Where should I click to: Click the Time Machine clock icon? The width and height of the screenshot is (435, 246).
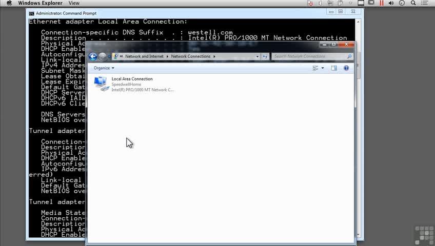(x=402, y=3)
